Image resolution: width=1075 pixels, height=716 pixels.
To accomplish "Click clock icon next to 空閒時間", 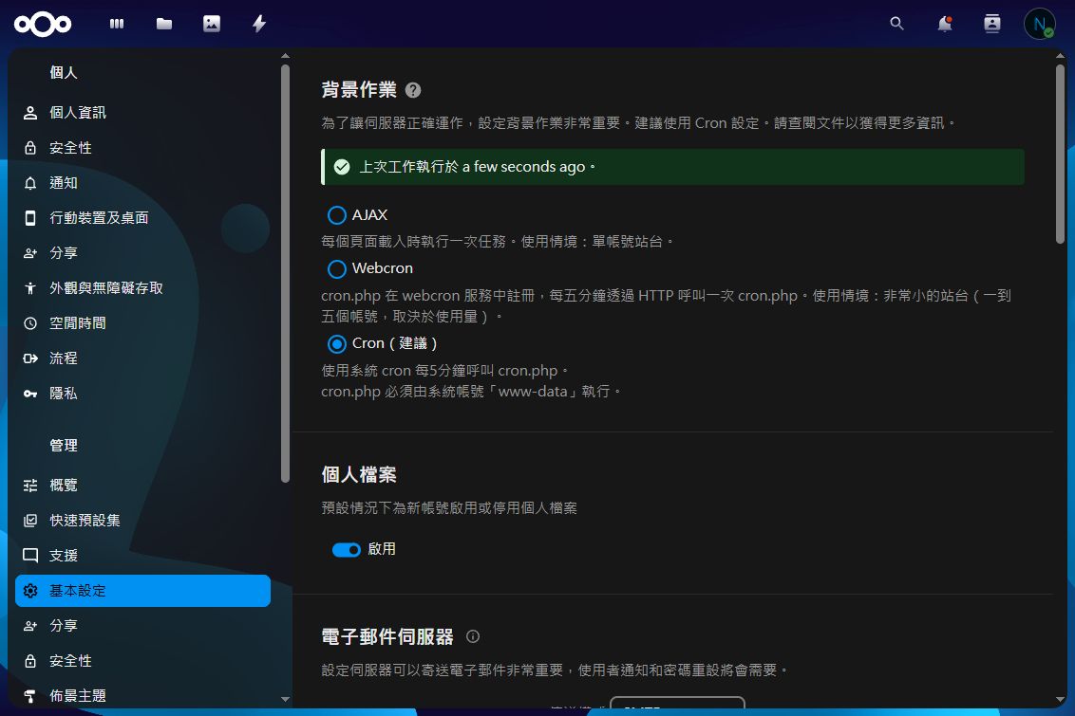I will (30, 323).
